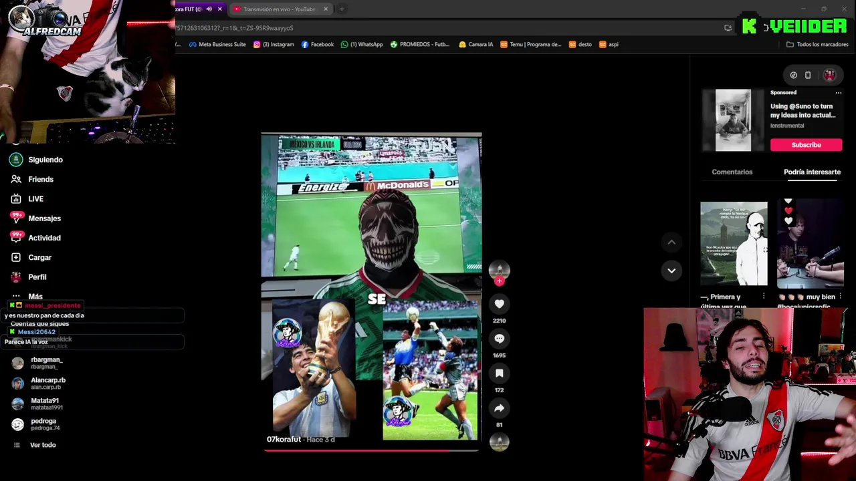Open the 'Using @Suno to turn' ad text
Screen dimensions: 856x481
[802, 110]
